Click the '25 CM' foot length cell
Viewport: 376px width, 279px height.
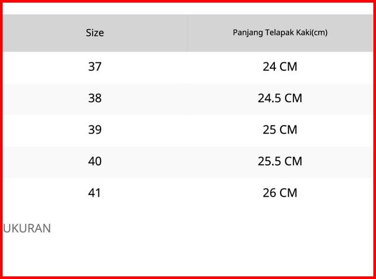click(280, 130)
